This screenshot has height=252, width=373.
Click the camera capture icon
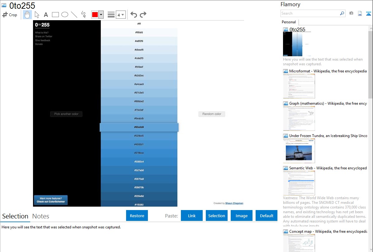[351, 13]
